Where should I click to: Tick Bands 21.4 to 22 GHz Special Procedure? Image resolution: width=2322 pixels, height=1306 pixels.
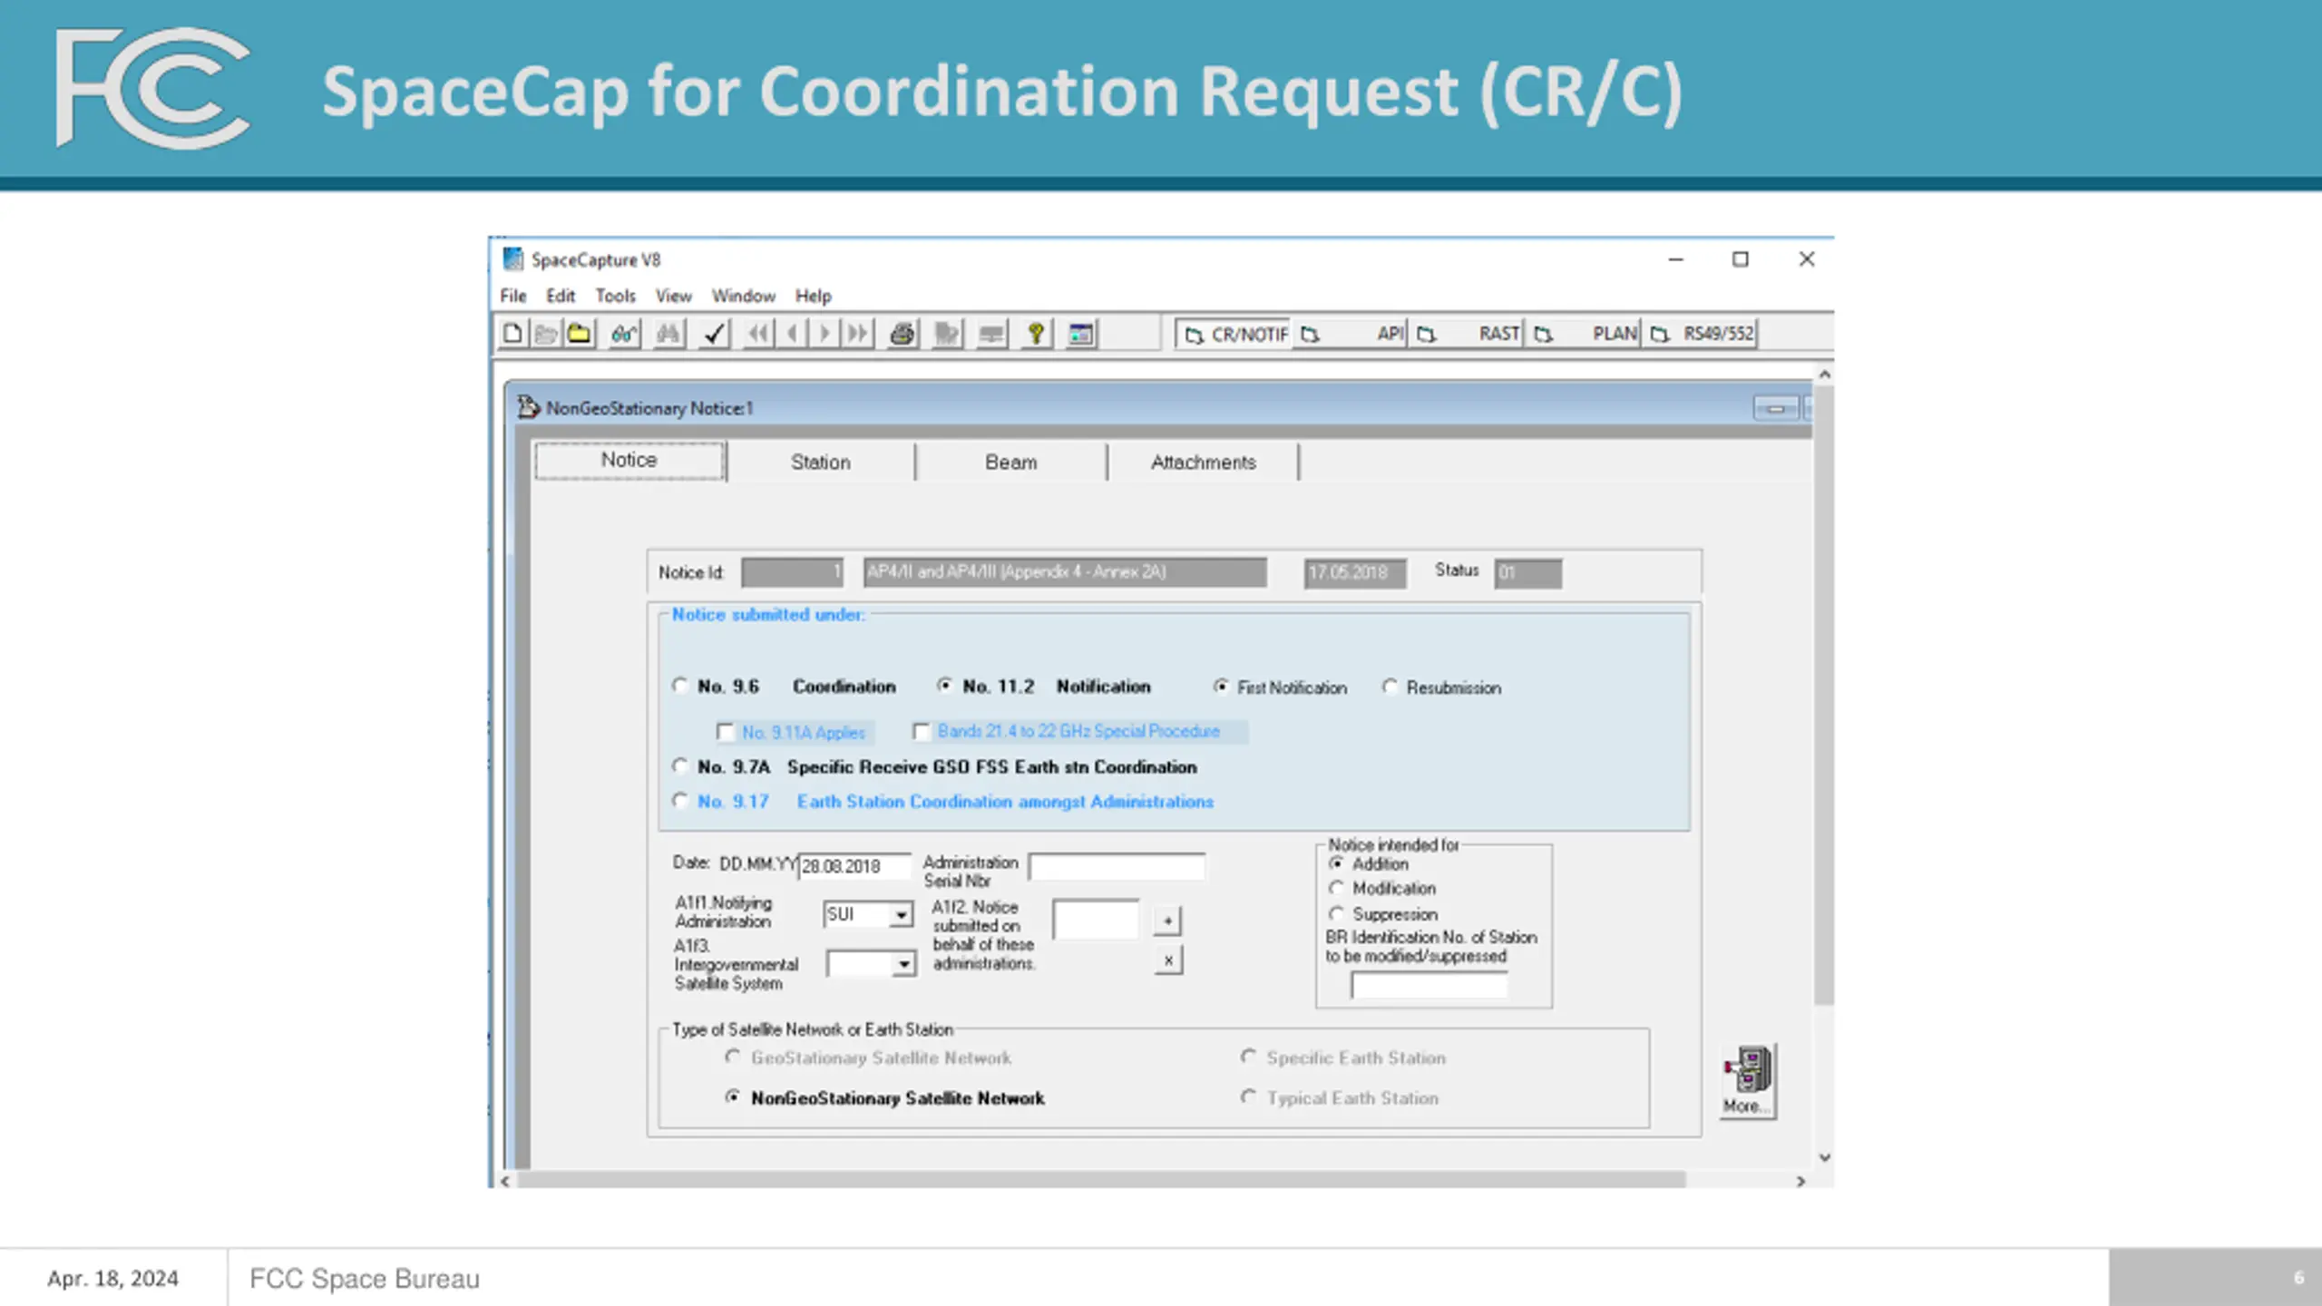click(922, 731)
